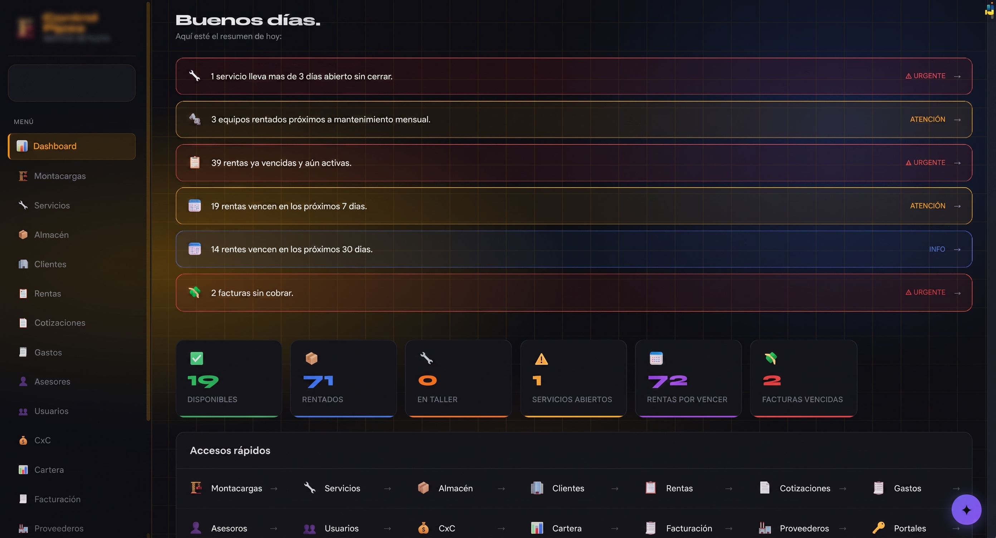The height and width of the screenshot is (538, 996).
Task: Open Rentas quick access shortcut
Action: tap(689, 488)
